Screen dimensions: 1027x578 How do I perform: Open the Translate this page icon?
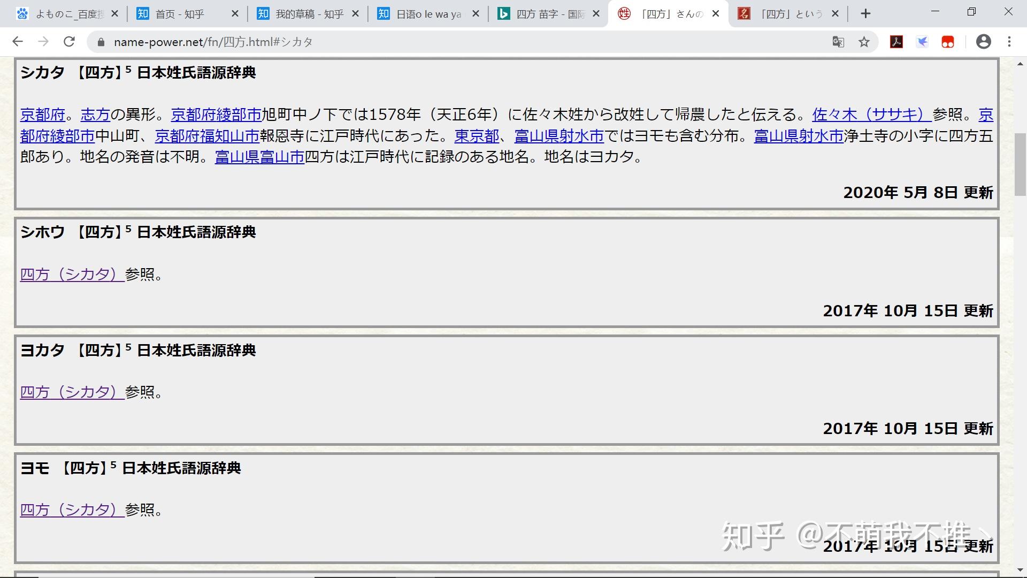click(x=838, y=42)
